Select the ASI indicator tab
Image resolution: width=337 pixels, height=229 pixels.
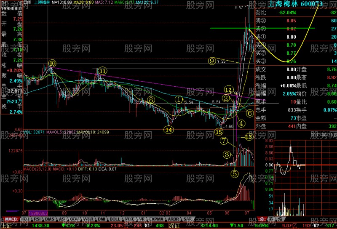point(62,219)
